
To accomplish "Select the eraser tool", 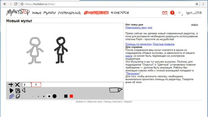I will tap(18, 96).
